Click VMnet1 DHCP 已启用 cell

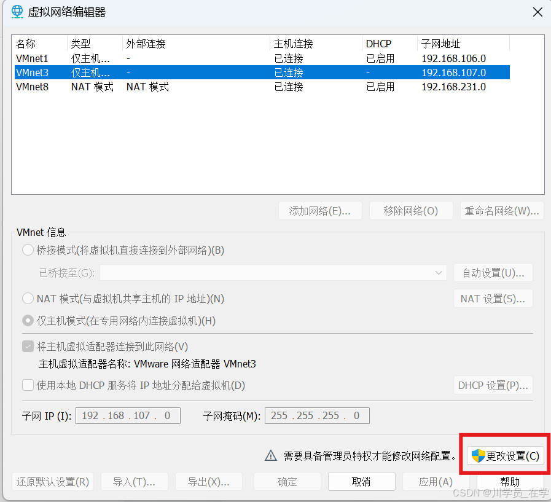click(x=380, y=58)
